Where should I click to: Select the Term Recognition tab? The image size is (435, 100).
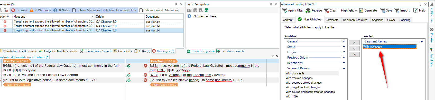pos(201,51)
